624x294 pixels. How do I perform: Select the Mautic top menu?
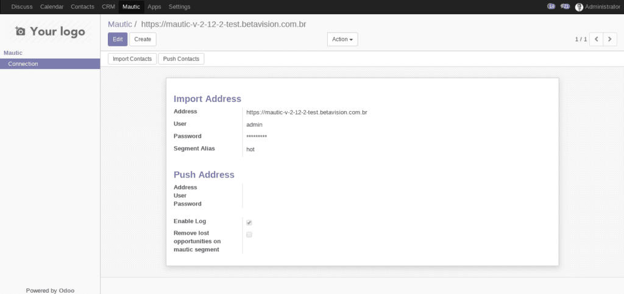pyautogui.click(x=132, y=7)
